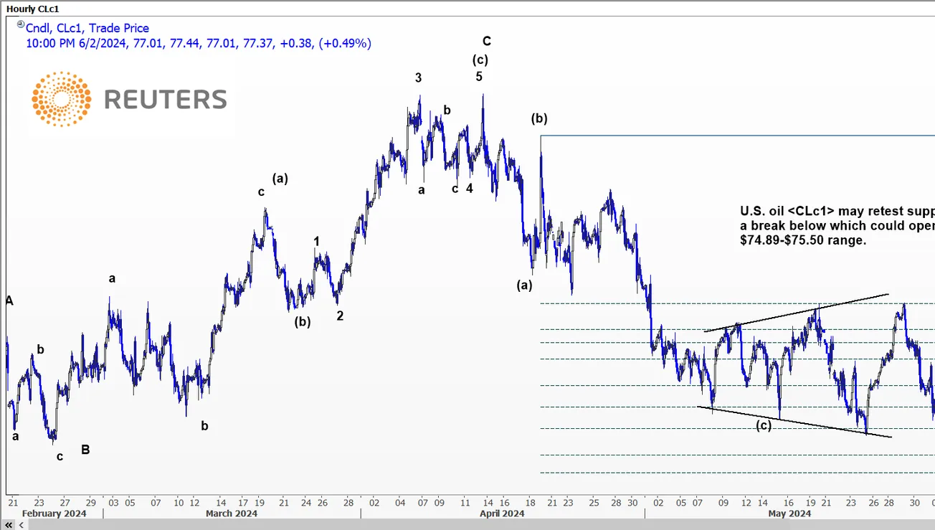Select the bold wave label B
Viewport: 935px width, 530px height.
85,450
